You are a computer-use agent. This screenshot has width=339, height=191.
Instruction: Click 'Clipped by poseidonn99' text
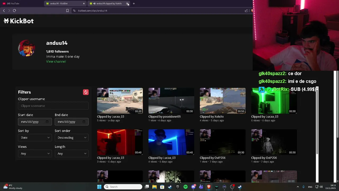point(164,116)
